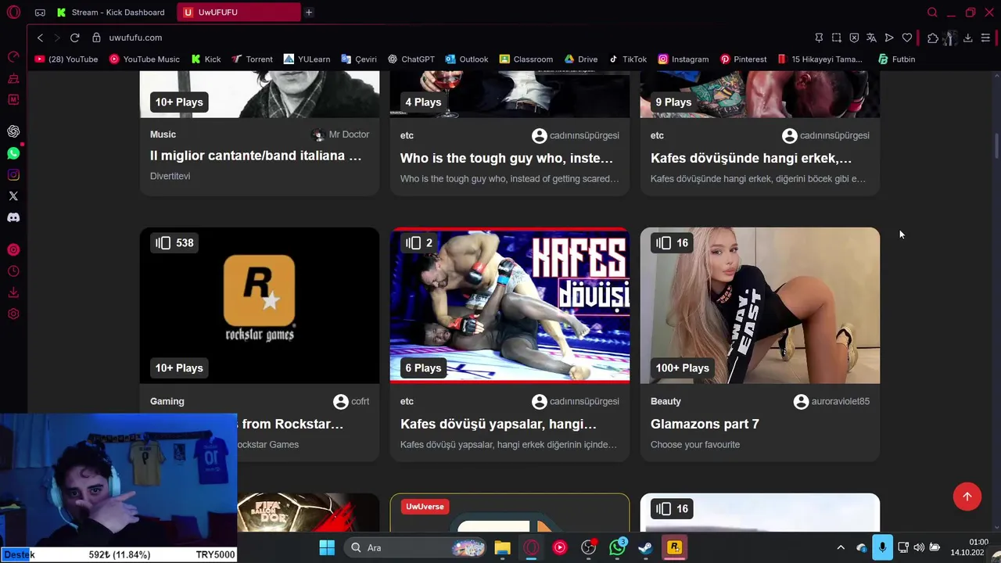Viewport: 1001px width, 563px height.
Task: Click the UwUverse badge
Action: point(425,507)
